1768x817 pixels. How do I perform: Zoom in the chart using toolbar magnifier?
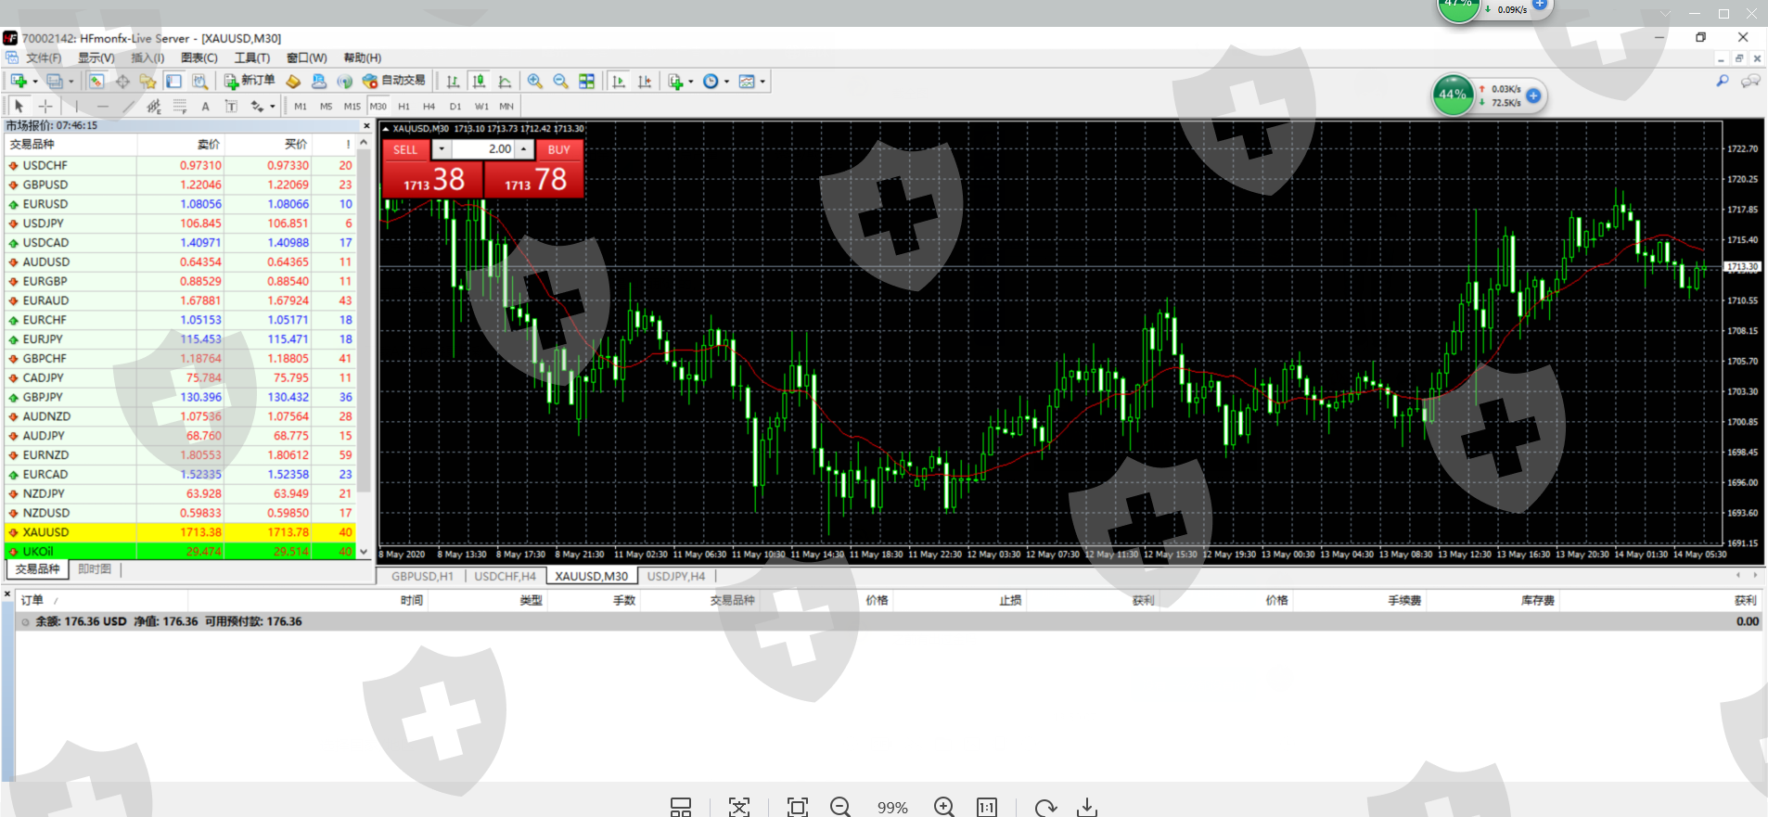pyautogui.click(x=535, y=82)
